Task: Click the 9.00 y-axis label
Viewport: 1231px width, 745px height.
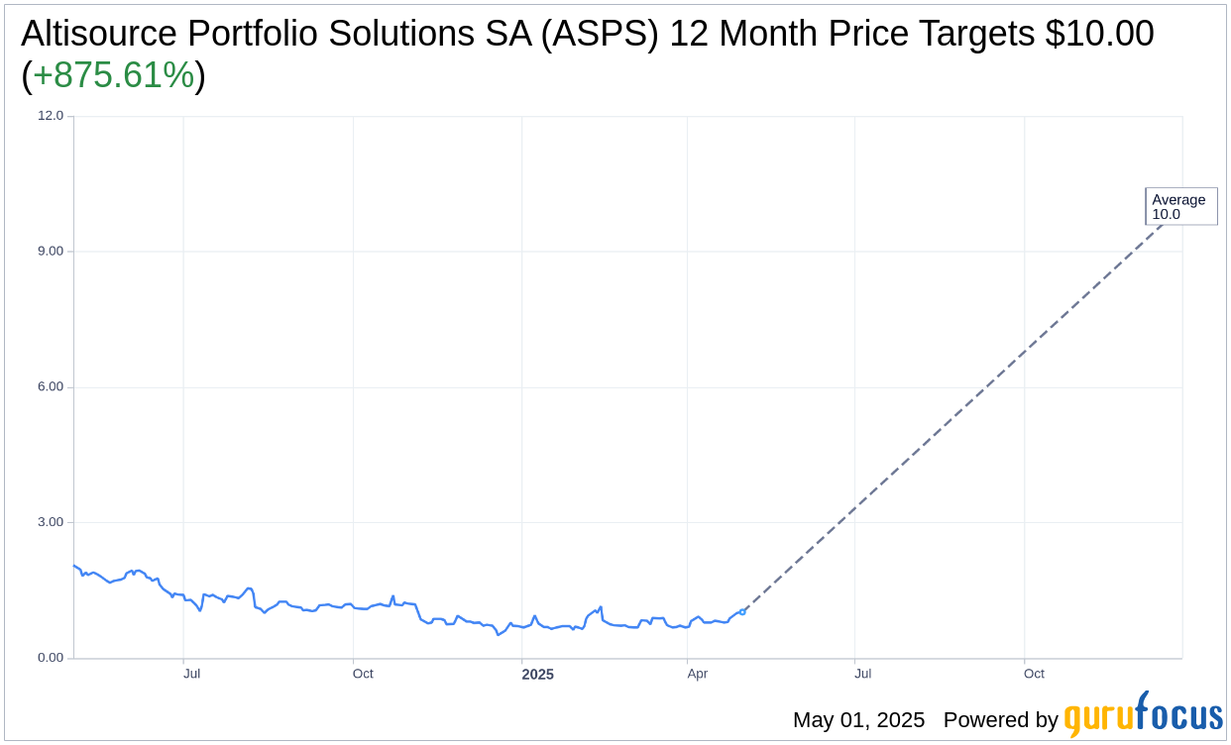Action: tap(51, 252)
